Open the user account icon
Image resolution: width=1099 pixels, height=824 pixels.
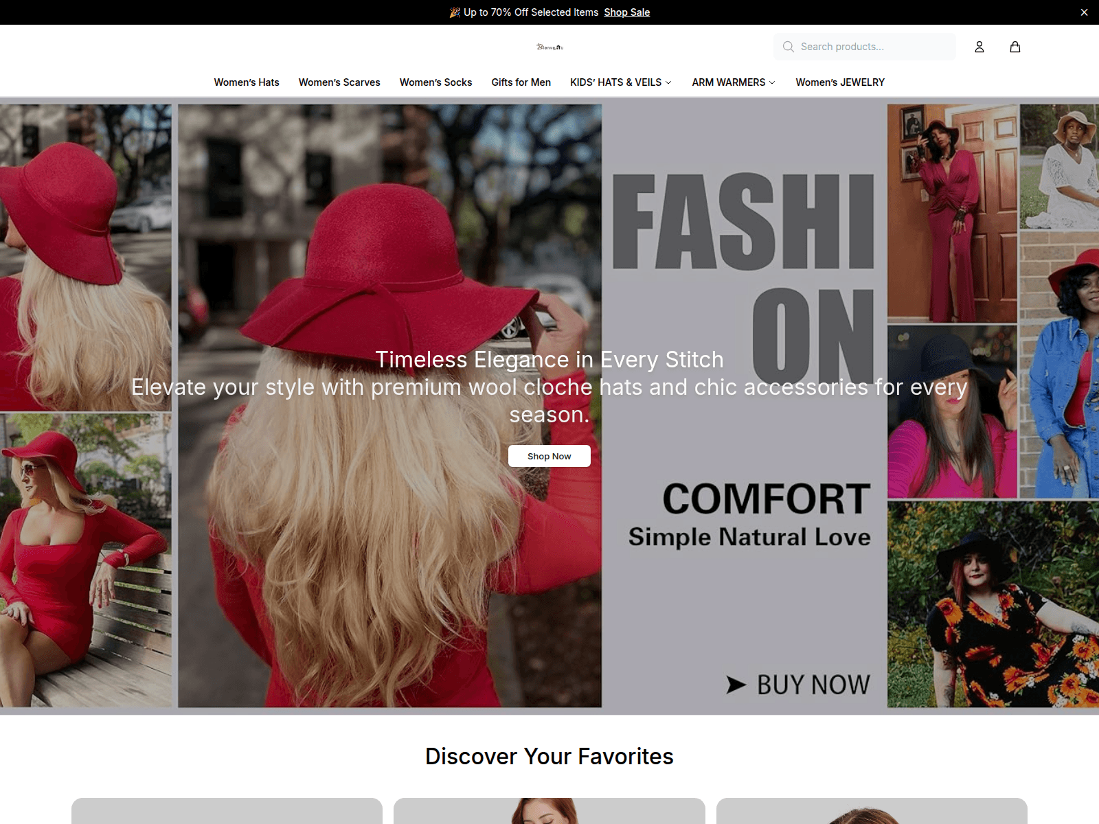click(979, 47)
